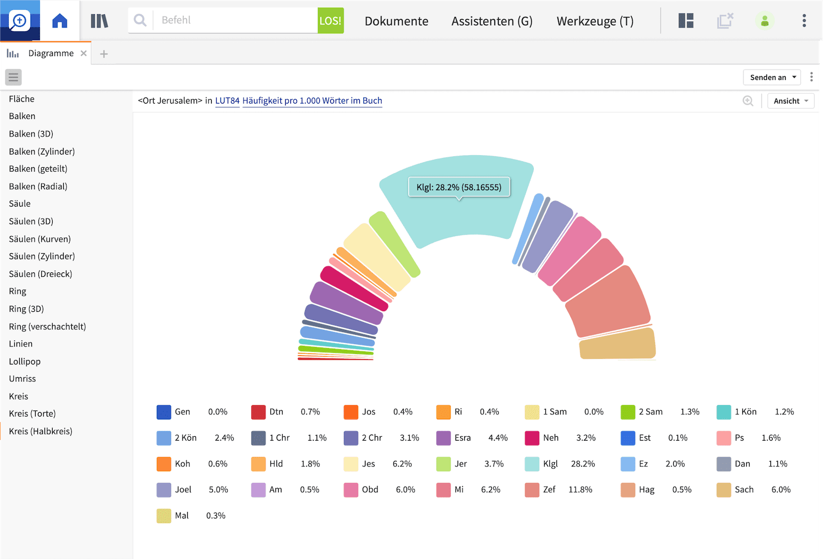Open the main three-dot menu
Image resolution: width=823 pixels, height=559 pixels.
(x=804, y=21)
